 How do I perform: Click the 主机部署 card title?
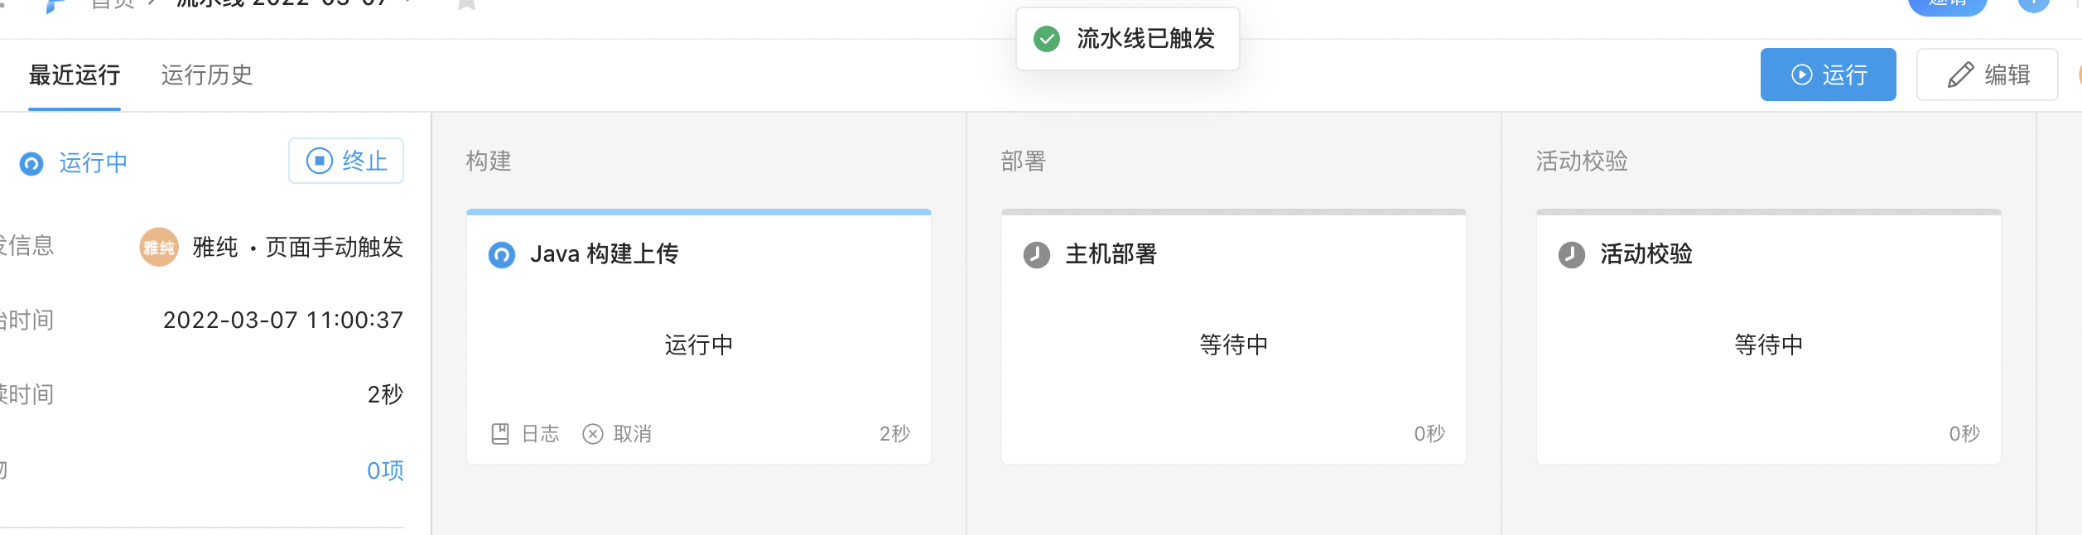click(1111, 254)
